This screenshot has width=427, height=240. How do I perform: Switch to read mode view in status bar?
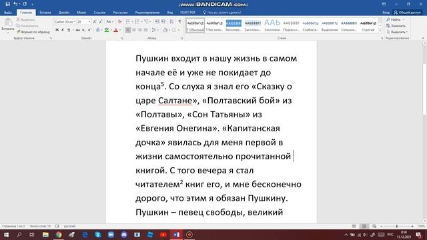(x=354, y=226)
